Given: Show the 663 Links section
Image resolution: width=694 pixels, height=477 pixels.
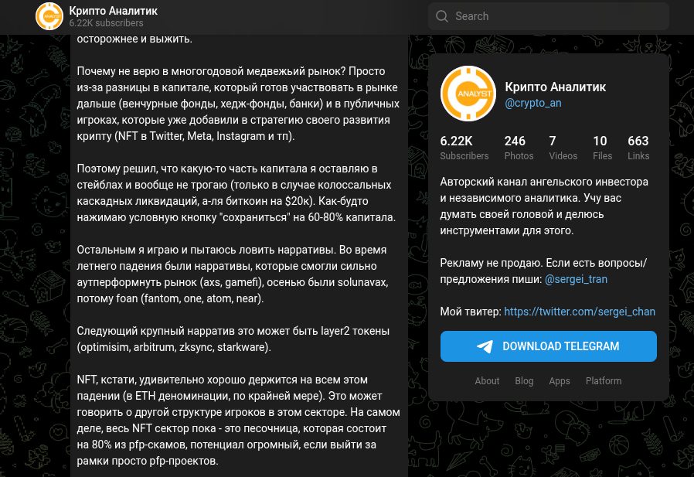Looking at the screenshot, I should click(x=638, y=148).
